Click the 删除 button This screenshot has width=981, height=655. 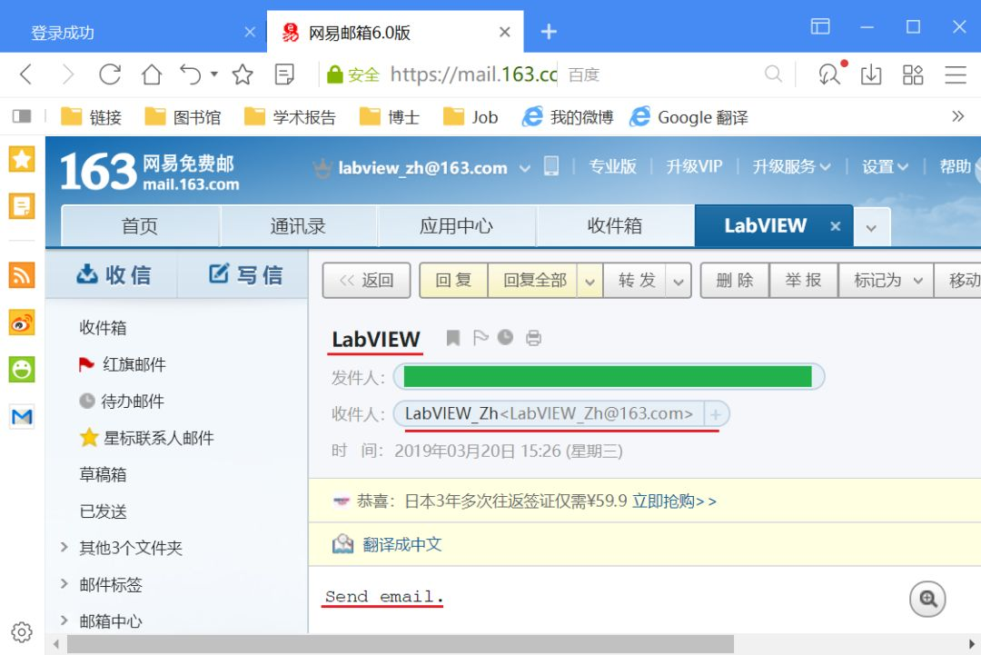coord(735,281)
